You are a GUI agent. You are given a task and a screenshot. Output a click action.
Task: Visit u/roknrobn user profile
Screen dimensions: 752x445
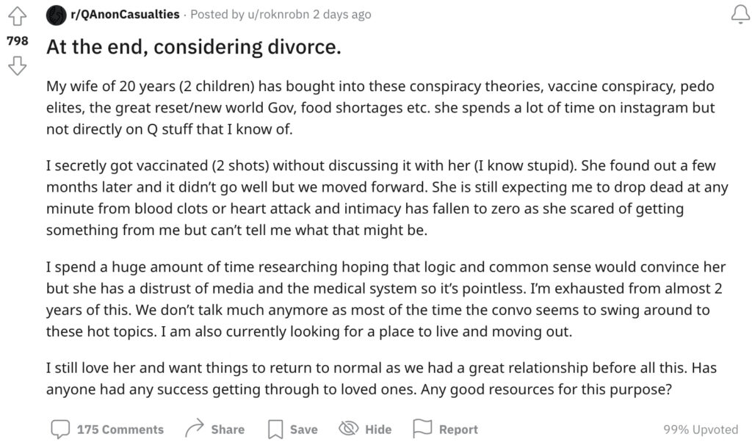(x=278, y=15)
